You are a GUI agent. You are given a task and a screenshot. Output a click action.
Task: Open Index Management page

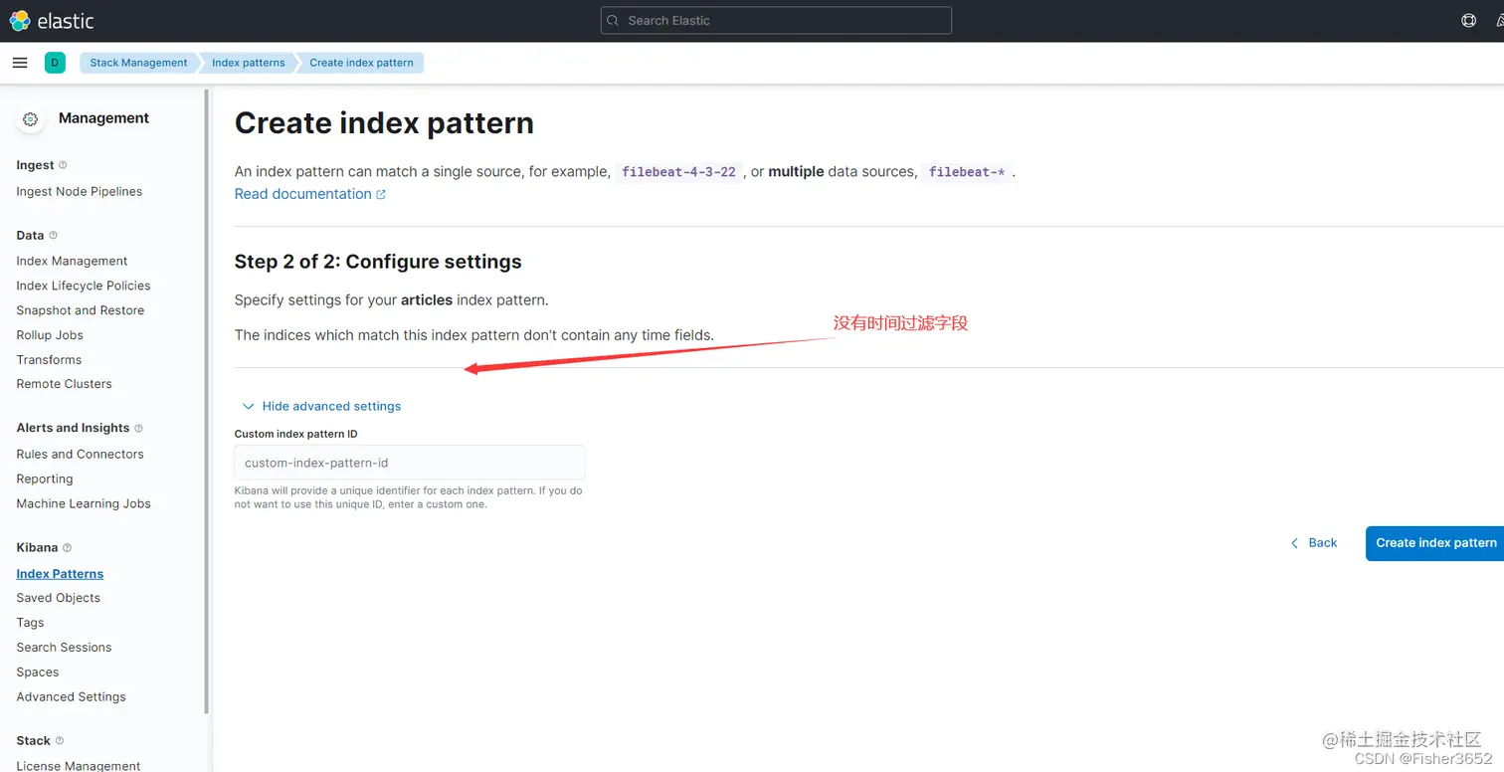click(x=72, y=261)
